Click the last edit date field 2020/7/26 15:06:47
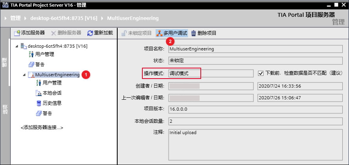Viewport: 349px width, 165px height. click(300, 98)
